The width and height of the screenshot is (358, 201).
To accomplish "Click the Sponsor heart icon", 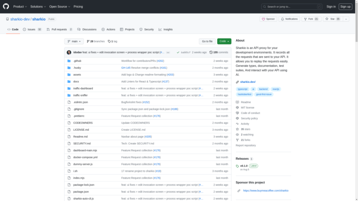I will (x=263, y=19).
